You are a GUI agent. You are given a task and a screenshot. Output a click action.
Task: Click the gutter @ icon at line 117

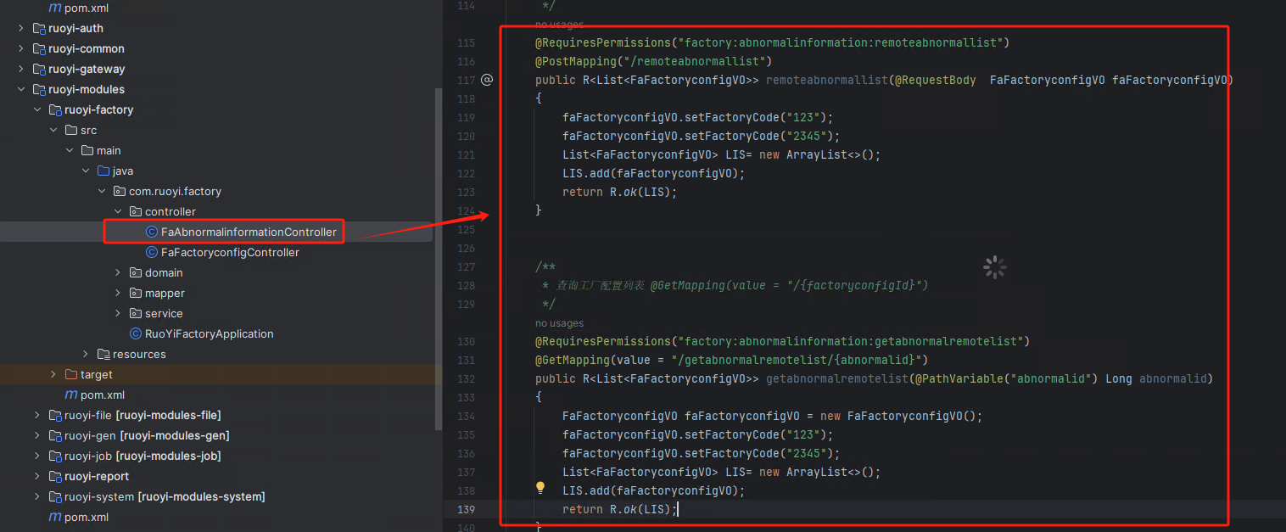pyautogui.click(x=487, y=80)
